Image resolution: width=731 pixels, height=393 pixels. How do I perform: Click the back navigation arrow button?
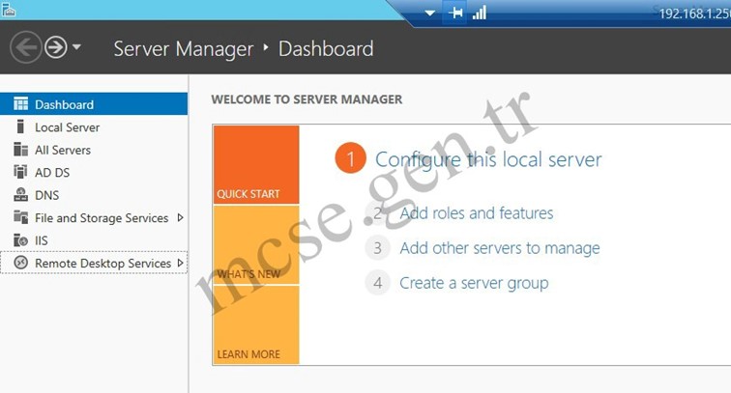coord(26,47)
